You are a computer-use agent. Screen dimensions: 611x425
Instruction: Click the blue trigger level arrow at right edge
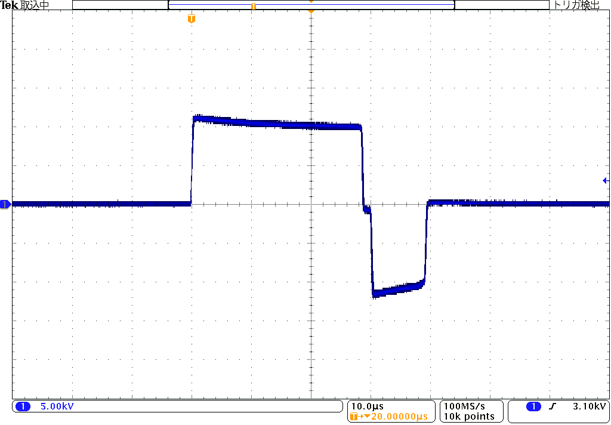(x=606, y=180)
